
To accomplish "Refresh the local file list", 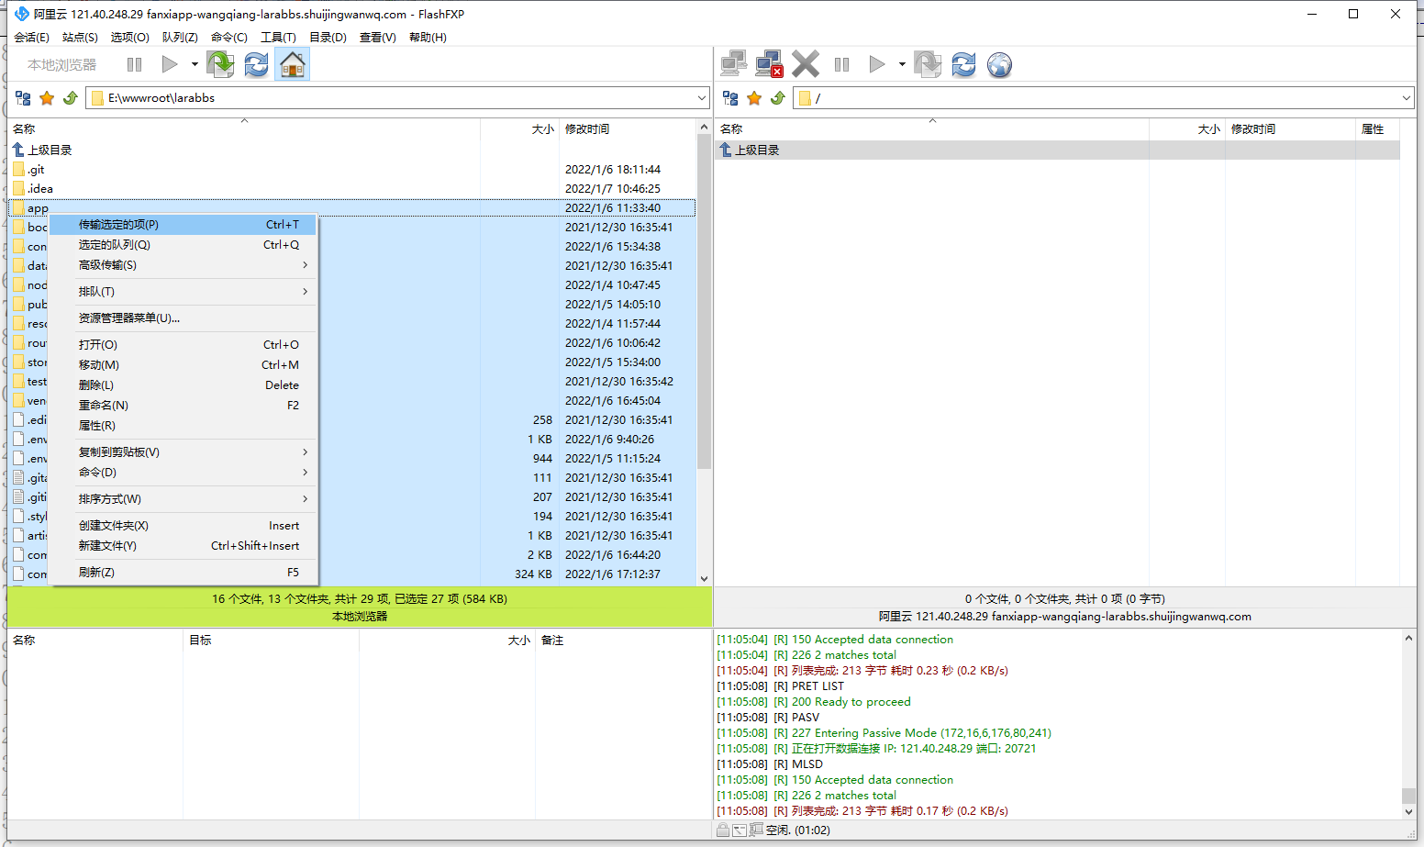I will click(257, 64).
